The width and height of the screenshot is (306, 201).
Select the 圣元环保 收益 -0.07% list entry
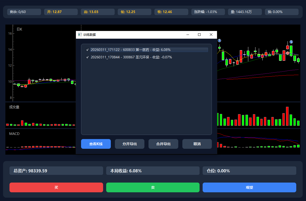pyautogui.click(x=131, y=57)
